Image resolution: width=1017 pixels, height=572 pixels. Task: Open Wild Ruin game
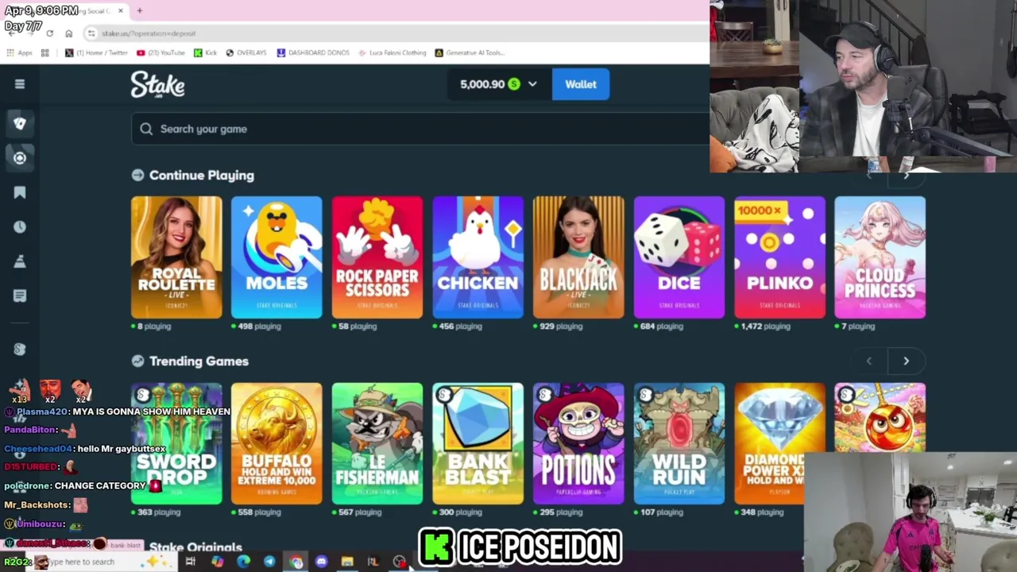679,443
